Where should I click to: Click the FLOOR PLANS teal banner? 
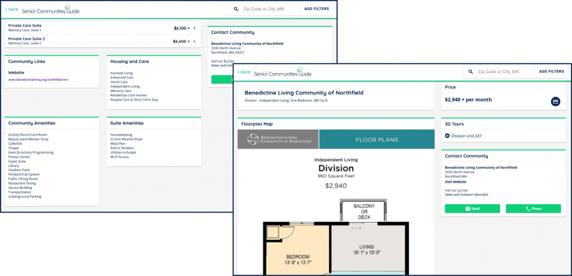tap(377, 139)
